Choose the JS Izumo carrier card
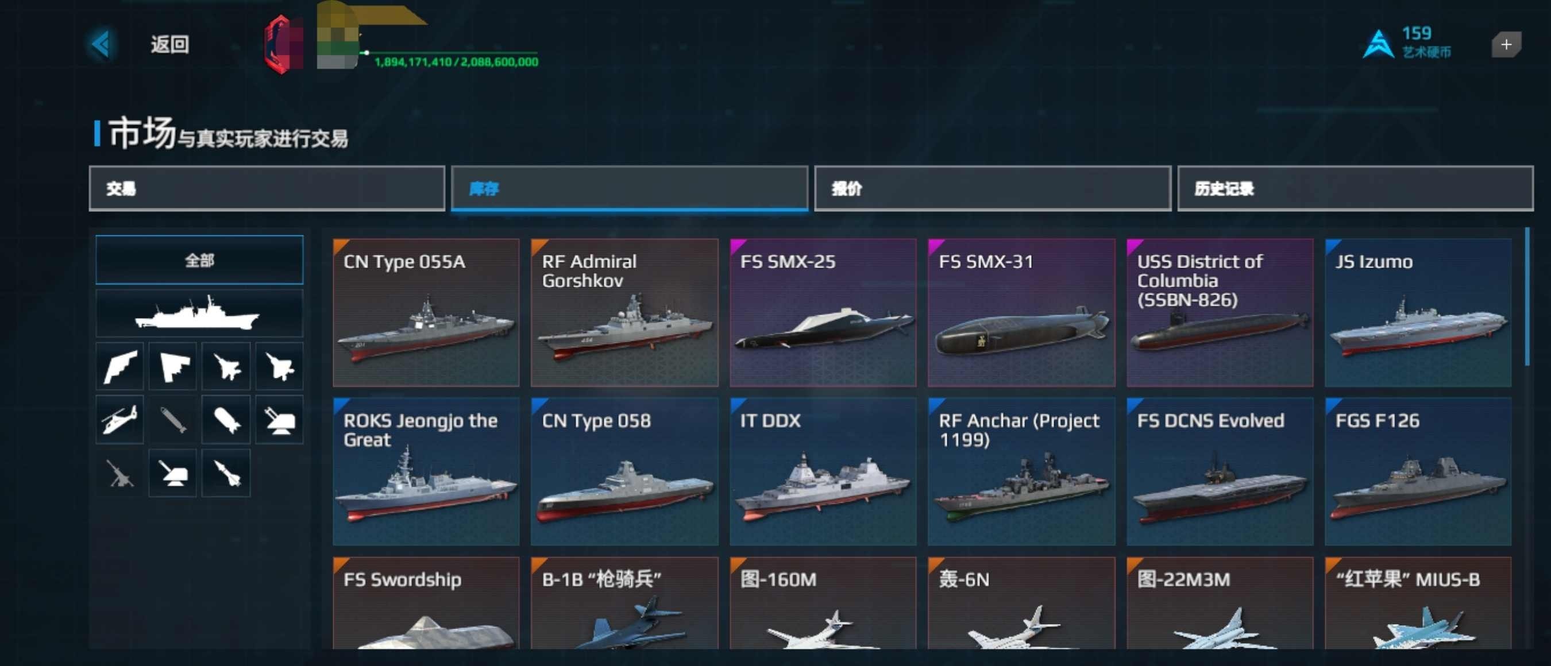 click(x=1418, y=312)
